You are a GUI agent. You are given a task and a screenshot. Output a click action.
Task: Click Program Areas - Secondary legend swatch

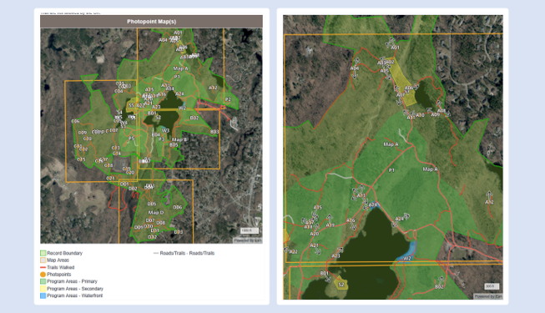point(43,289)
